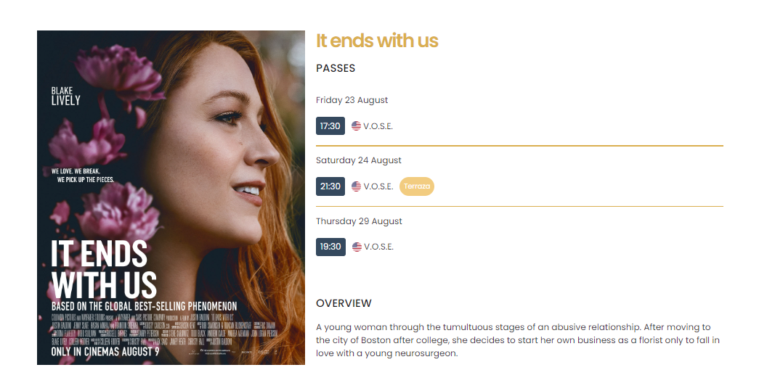
Task: Click the OVERVIEW heading
Action: coord(344,303)
